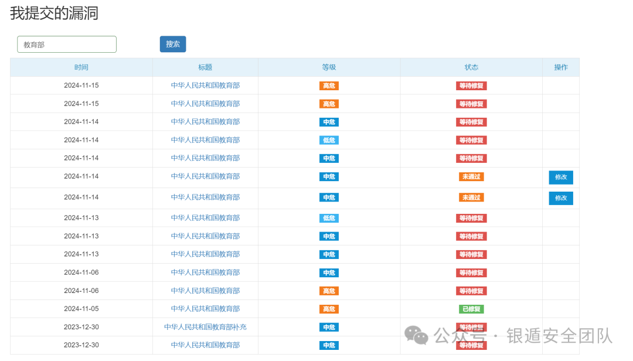Click the 高危 badge in the 2024-11-05 row
The image size is (633, 361).
coord(329,309)
